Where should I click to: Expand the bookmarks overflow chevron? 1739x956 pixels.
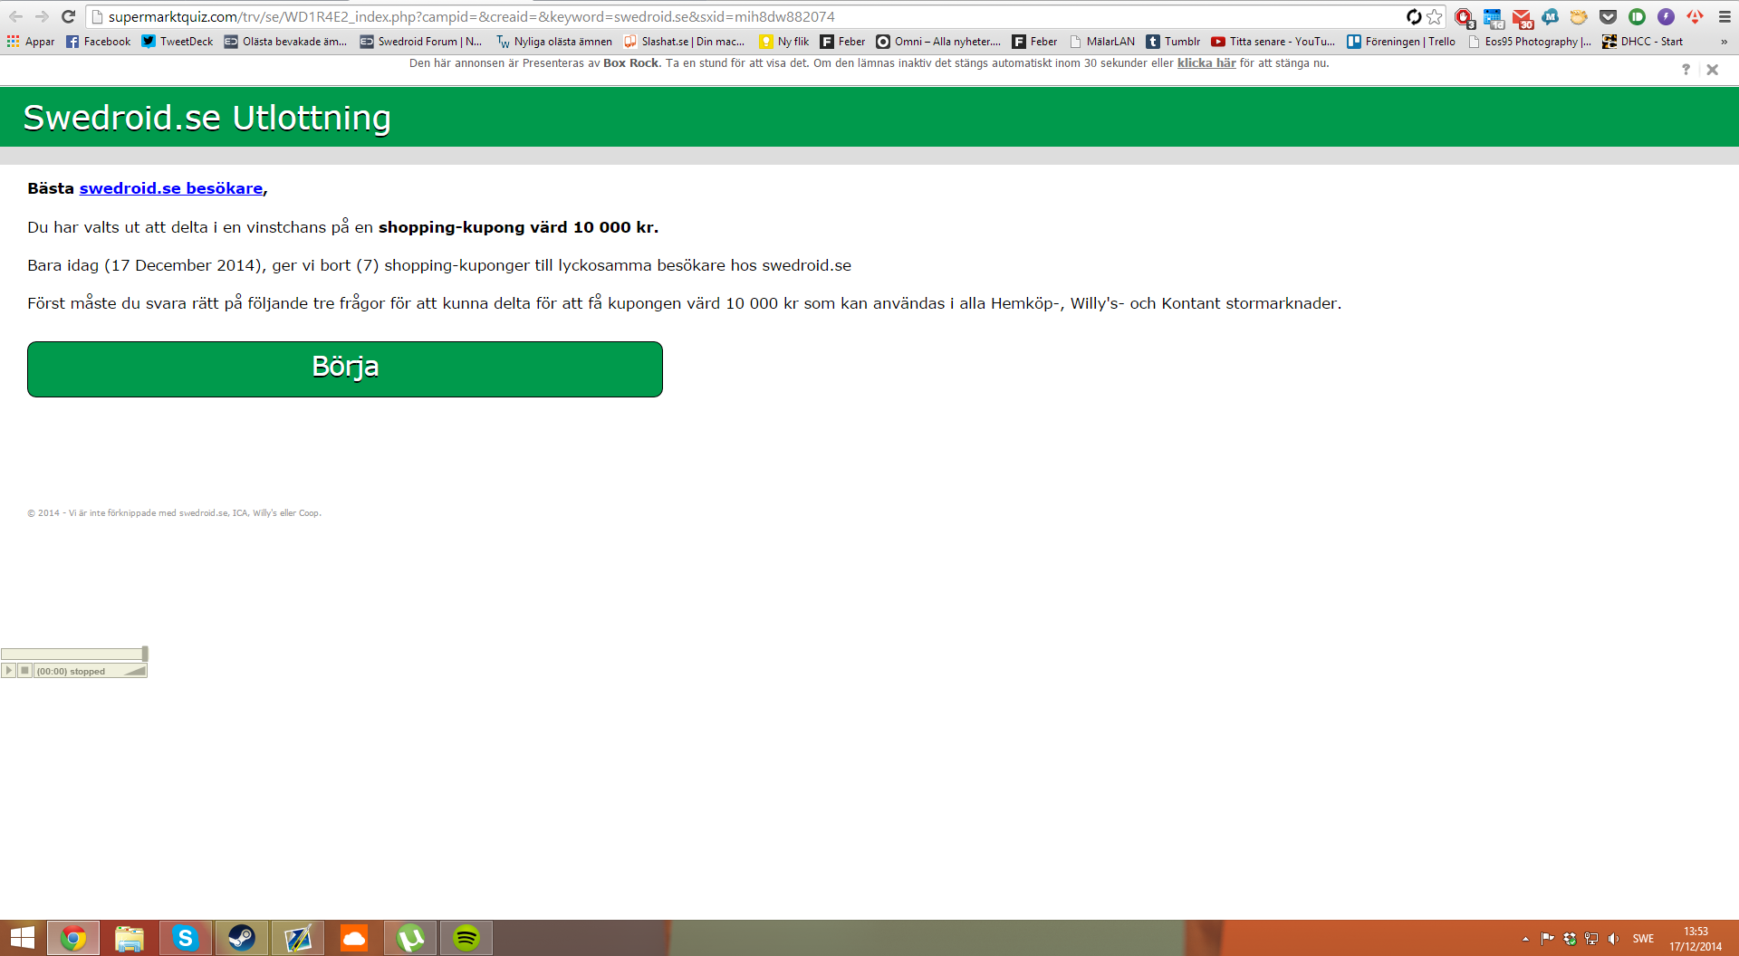[x=1724, y=42]
